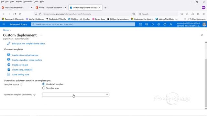
Task: Click the Azure search resources box
Action: [83, 24]
